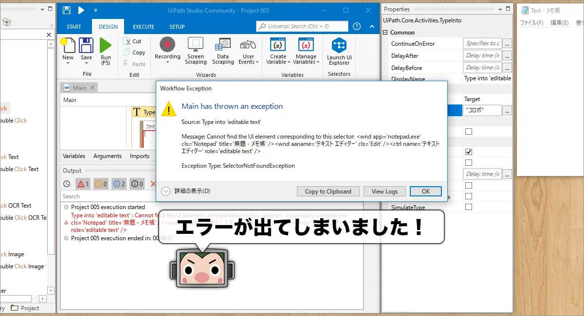The height and width of the screenshot is (316, 584).
Task: Click in the Universal Search box
Action: (x=302, y=26)
